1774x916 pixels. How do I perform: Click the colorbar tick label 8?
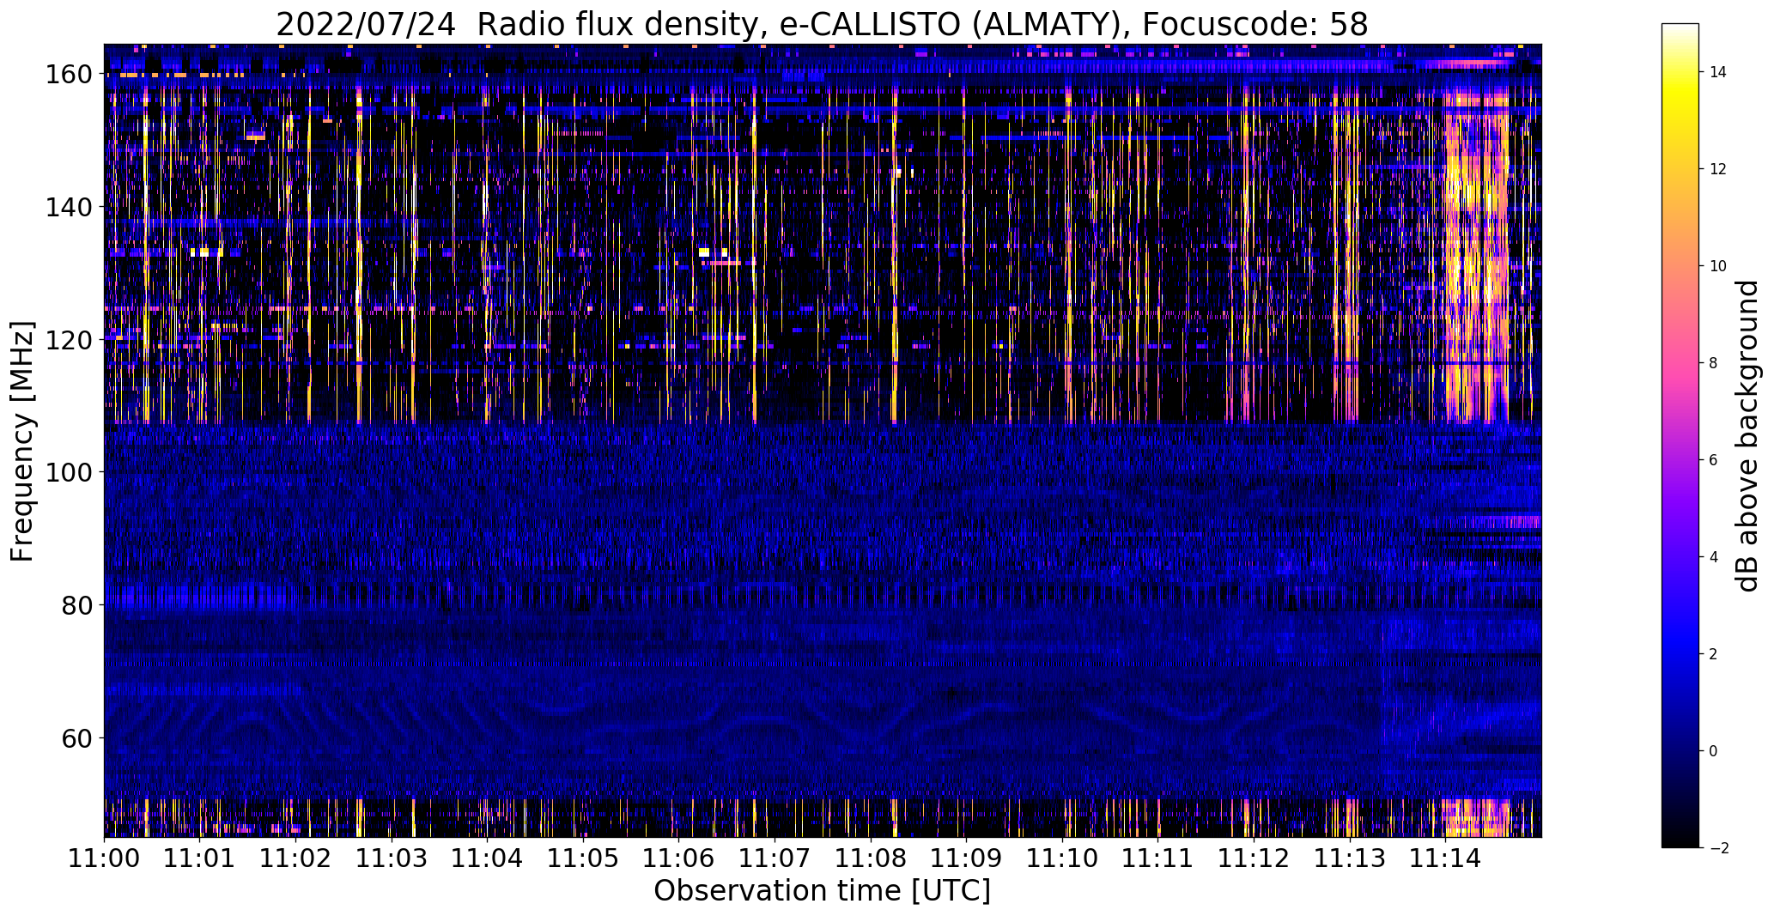click(1714, 363)
